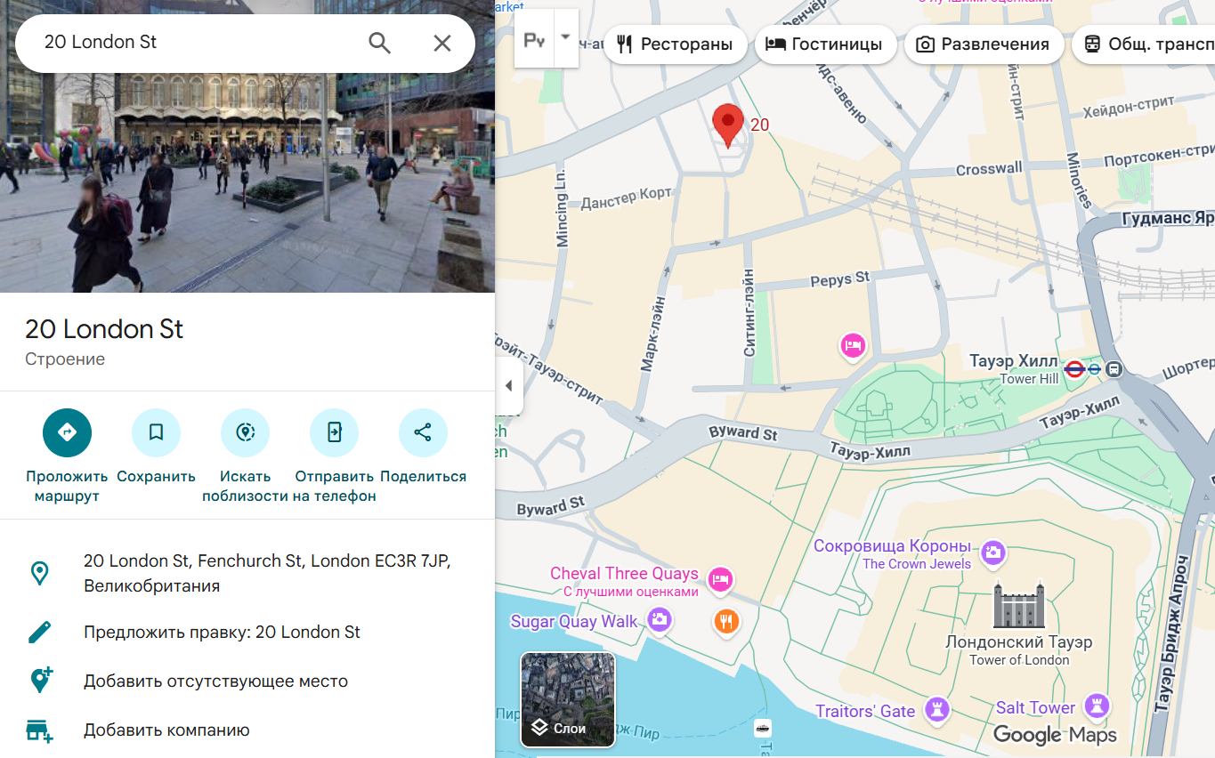Viewport: 1215px width, 758px height.
Task: Click the pink hotel marker near Pepys St
Action: click(853, 346)
